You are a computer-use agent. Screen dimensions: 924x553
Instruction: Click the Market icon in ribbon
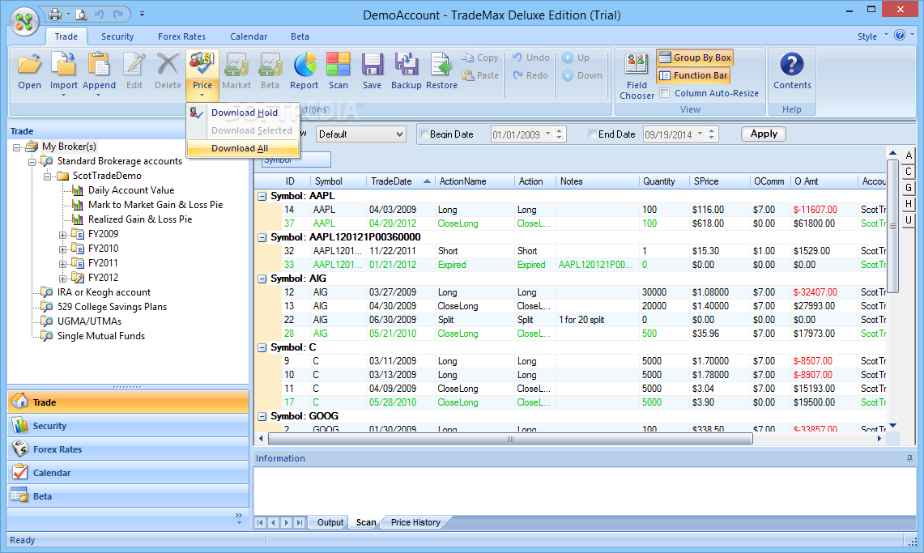pos(236,65)
